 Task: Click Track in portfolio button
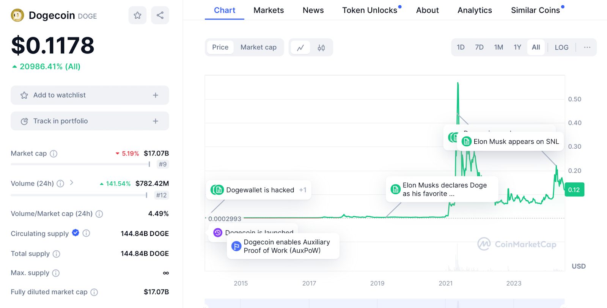pyautogui.click(x=90, y=121)
